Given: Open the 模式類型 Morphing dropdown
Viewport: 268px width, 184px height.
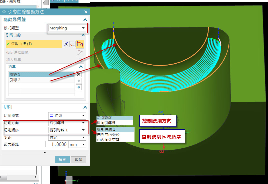Looking at the screenshot, I should click(67, 28).
